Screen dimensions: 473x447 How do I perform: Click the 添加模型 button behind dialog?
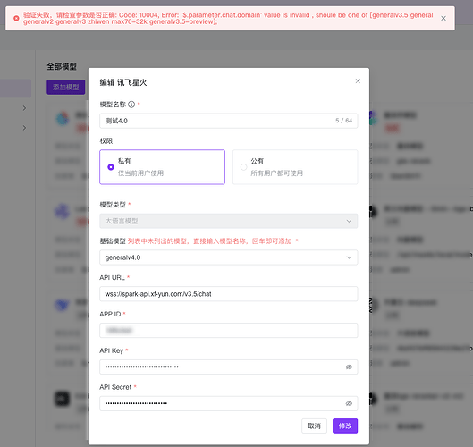click(66, 88)
